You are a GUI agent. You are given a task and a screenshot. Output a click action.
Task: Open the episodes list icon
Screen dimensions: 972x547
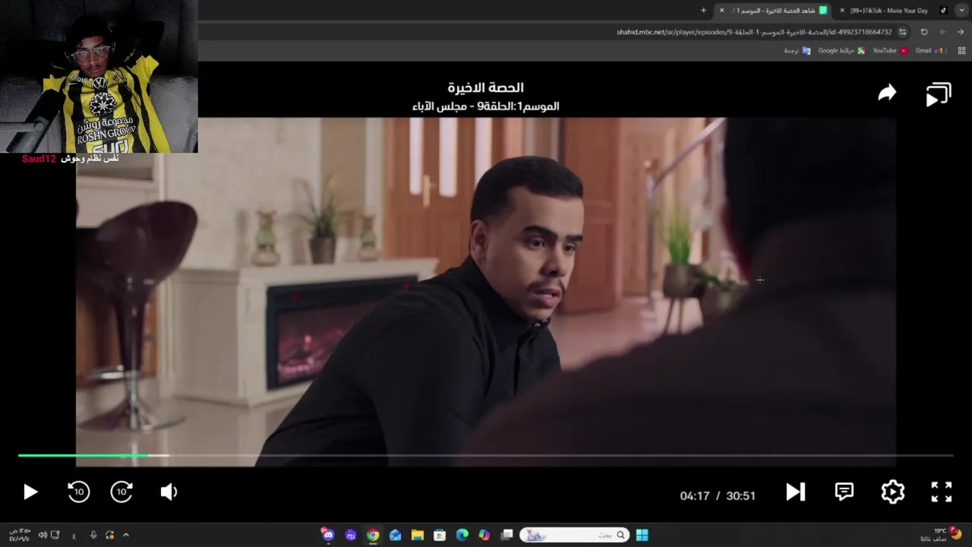(939, 94)
